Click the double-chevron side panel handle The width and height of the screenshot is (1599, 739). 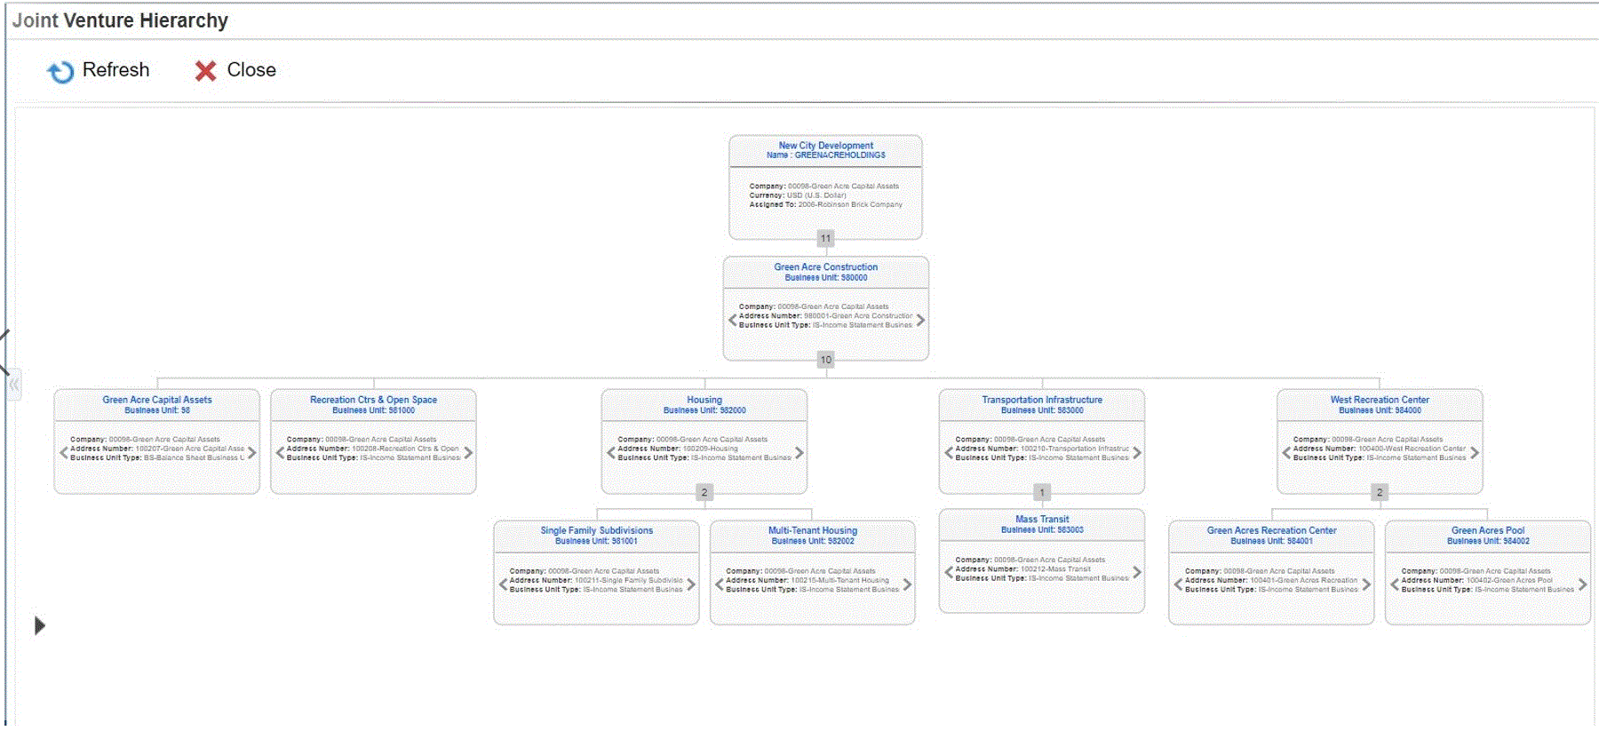14,385
